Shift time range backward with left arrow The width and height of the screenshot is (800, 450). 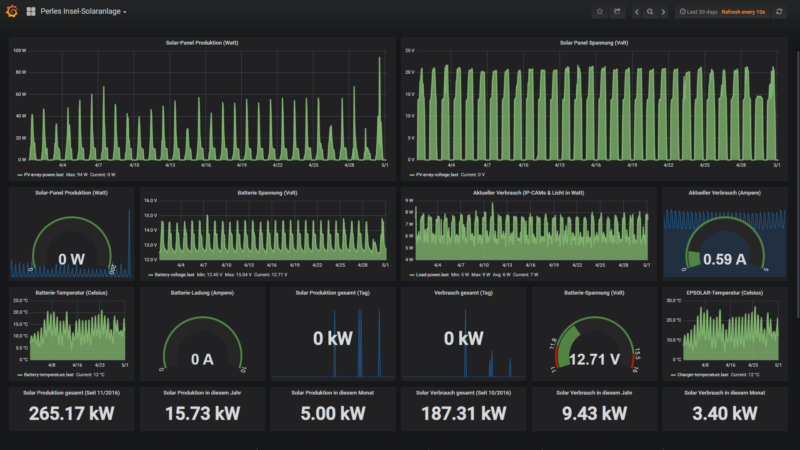coord(637,12)
